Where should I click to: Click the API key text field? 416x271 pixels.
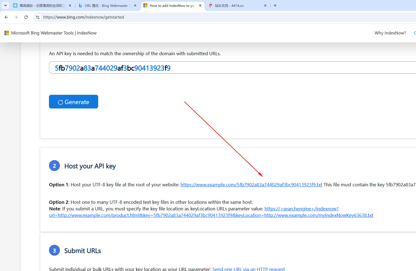click(232, 68)
